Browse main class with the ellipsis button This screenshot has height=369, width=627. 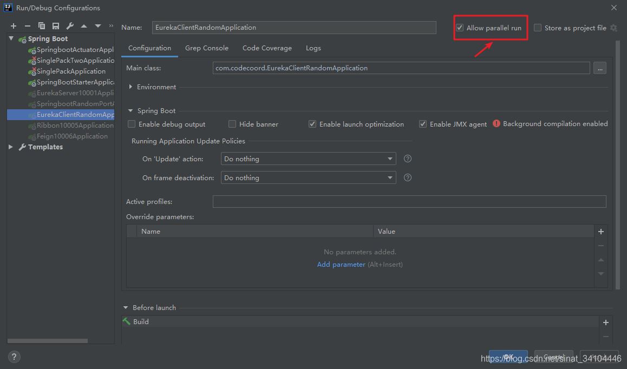click(599, 68)
